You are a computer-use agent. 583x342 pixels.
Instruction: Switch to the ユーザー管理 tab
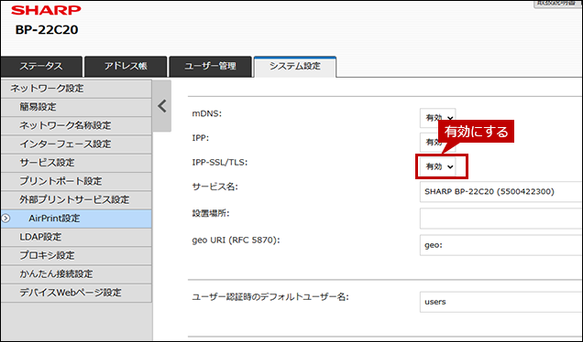coord(211,67)
